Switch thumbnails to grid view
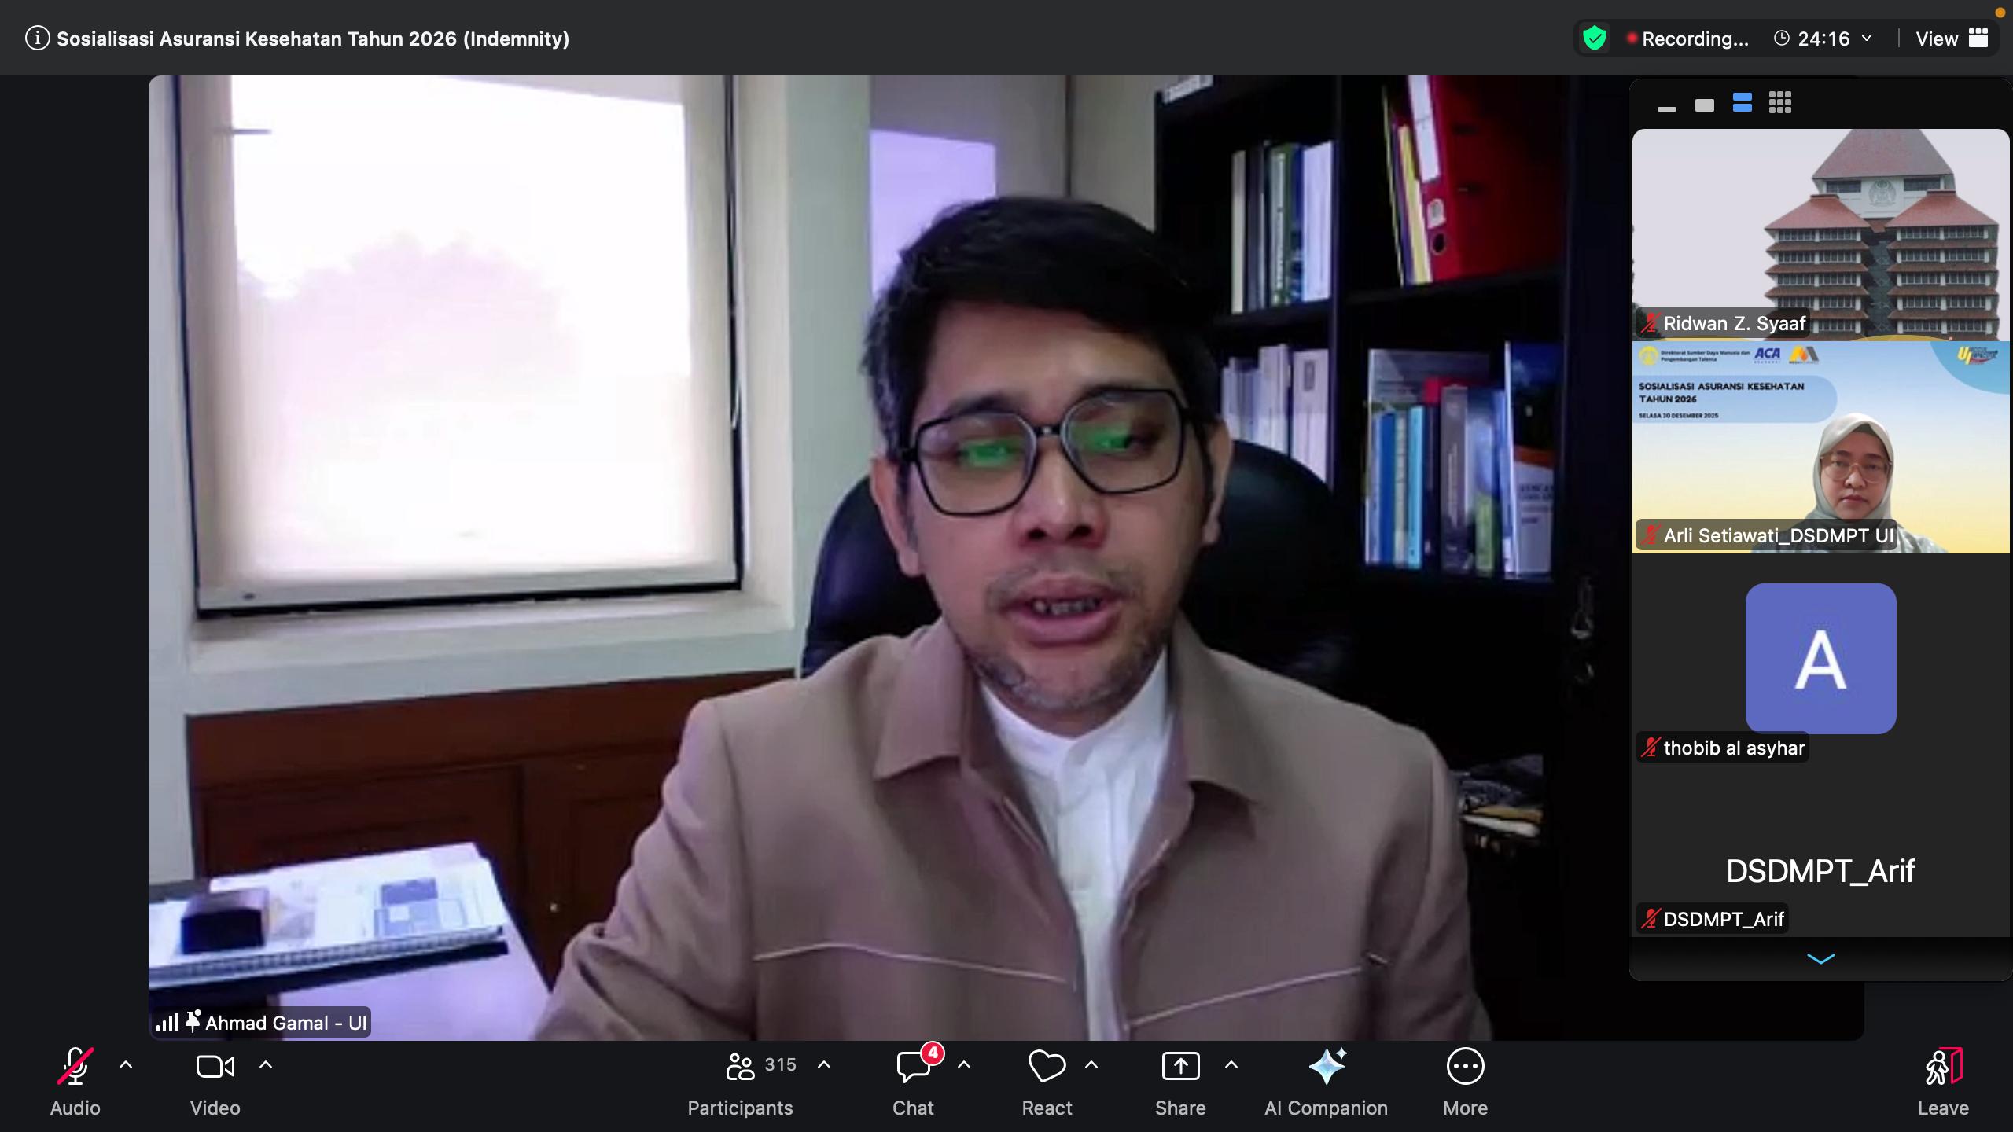 click(1779, 103)
